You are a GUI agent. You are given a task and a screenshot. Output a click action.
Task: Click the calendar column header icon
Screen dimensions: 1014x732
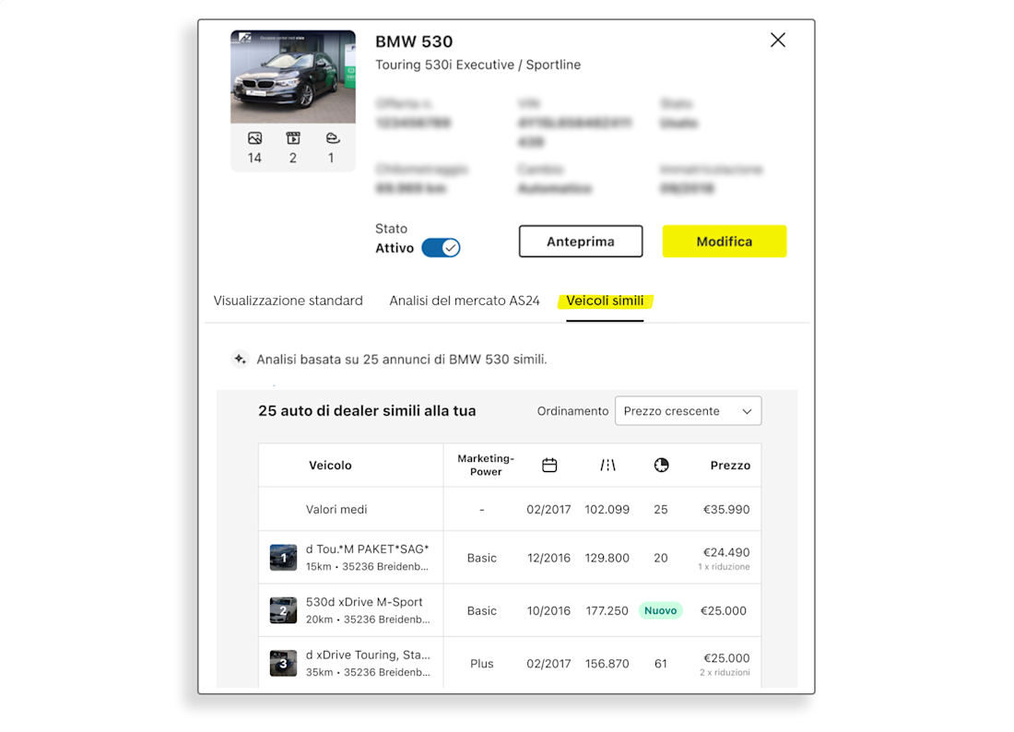coord(549,465)
